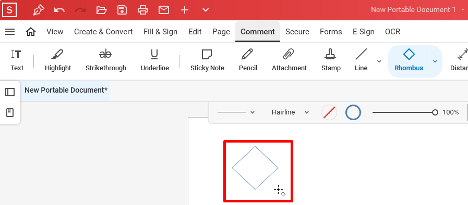Choose the Strikethrough annotation tool
The height and width of the screenshot is (205, 468).
click(x=106, y=61)
